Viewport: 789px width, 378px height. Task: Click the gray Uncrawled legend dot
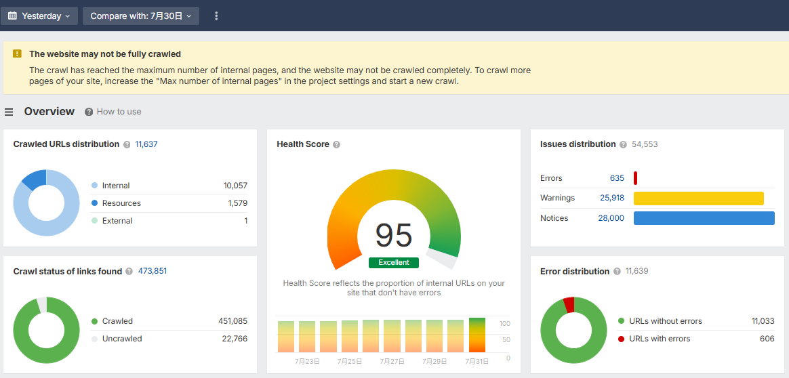click(94, 339)
